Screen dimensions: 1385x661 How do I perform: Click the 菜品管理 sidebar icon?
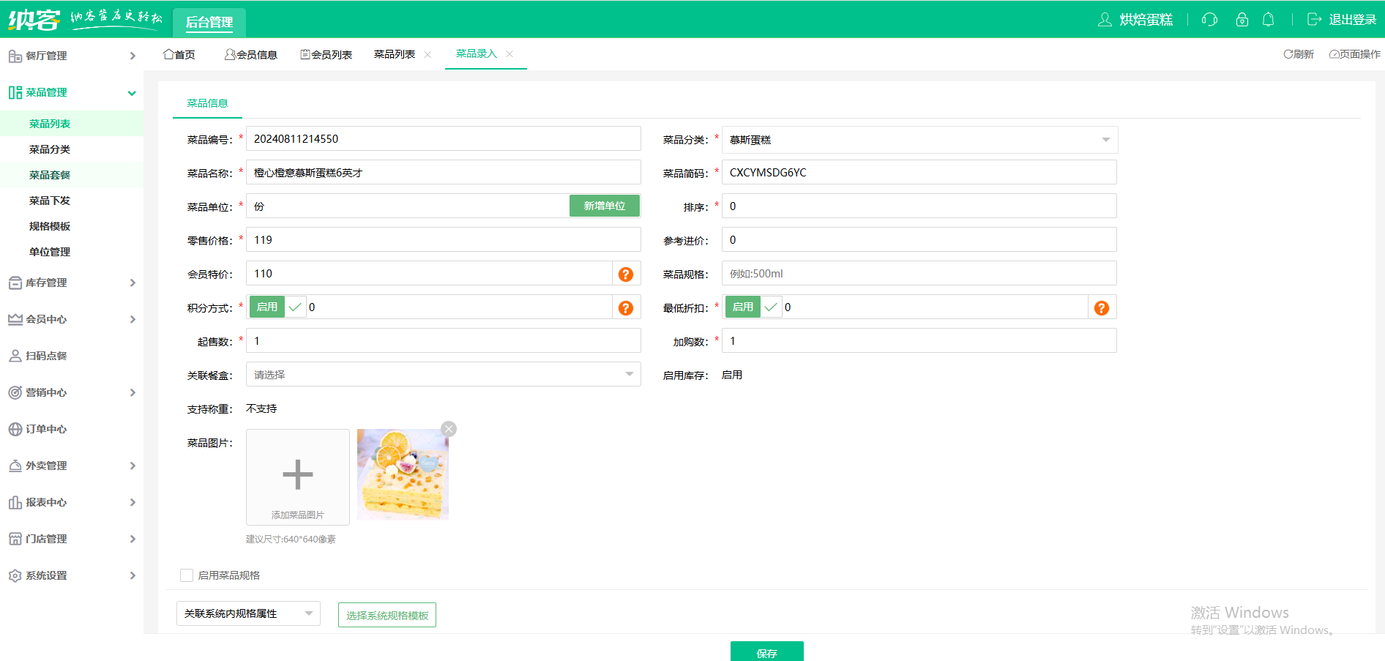click(x=15, y=92)
